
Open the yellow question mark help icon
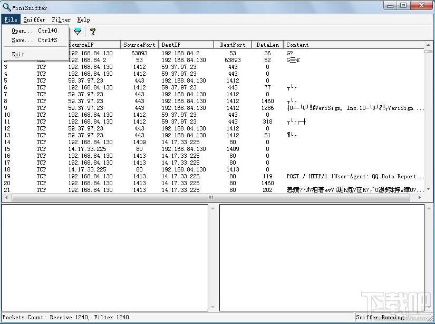(x=93, y=32)
